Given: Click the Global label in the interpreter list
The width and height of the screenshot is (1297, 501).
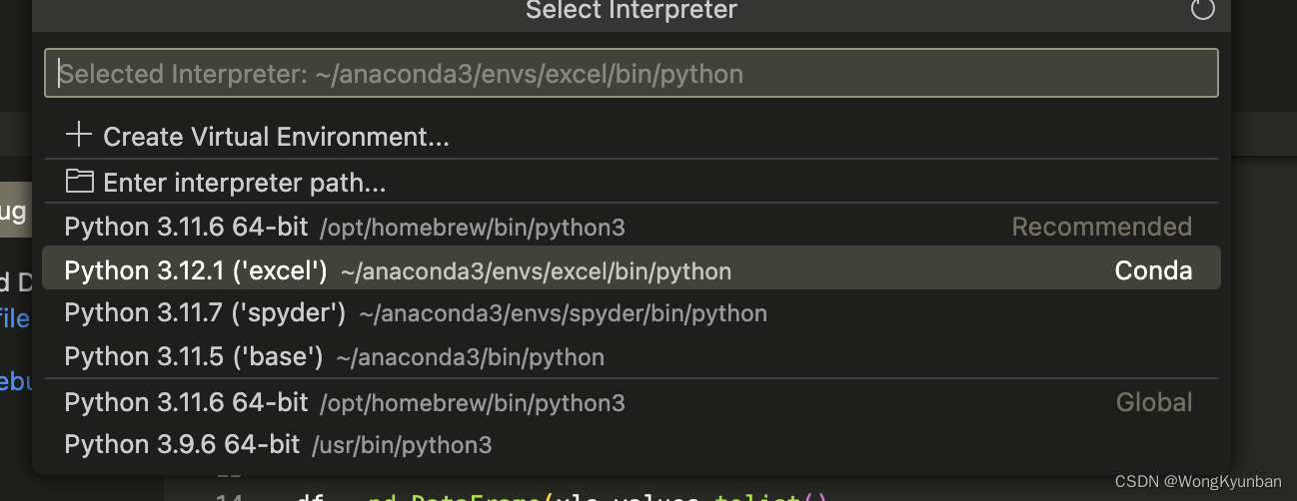Looking at the screenshot, I should 1154,402.
